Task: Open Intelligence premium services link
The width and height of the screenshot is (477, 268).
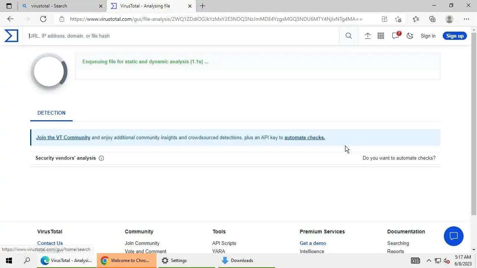Action: click(312, 251)
